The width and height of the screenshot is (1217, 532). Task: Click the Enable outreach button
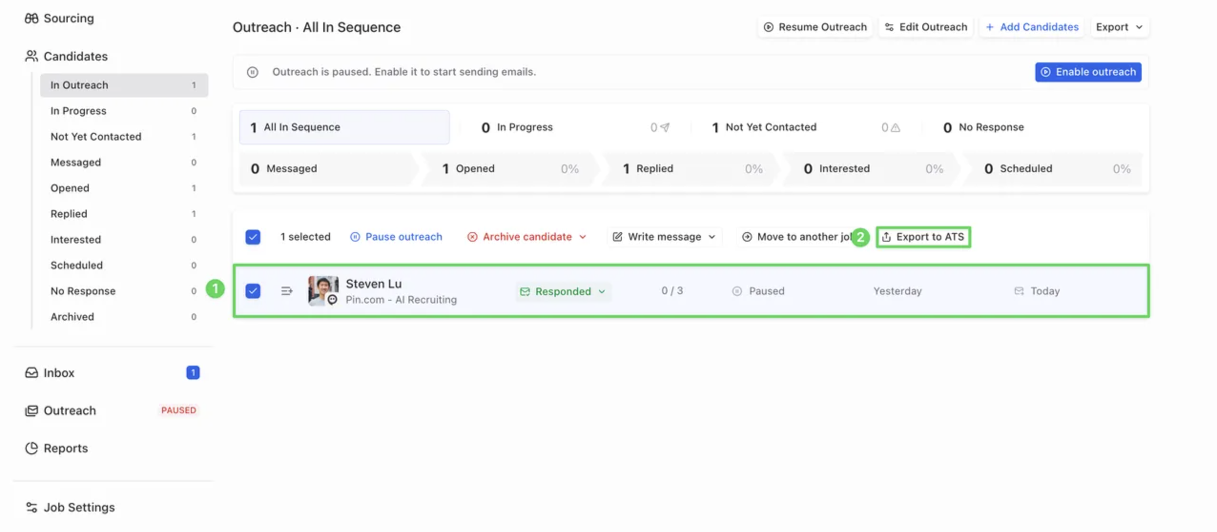(1088, 72)
